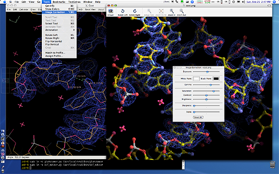
Task: Click the Rotate Right toolbar icon
Action: click(135, 11)
